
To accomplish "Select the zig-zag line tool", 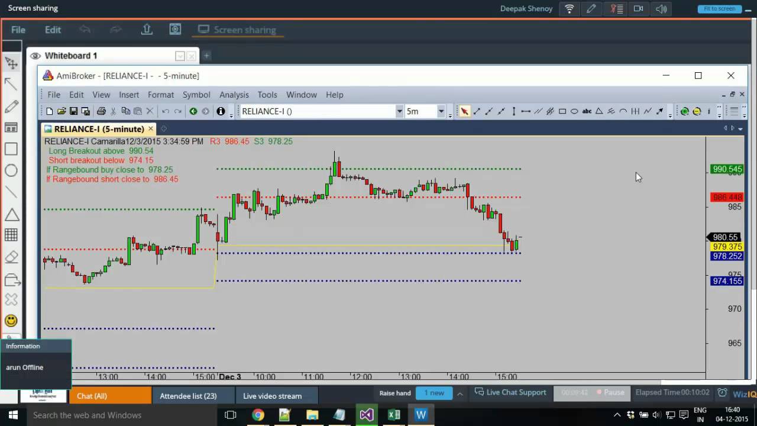I will pos(648,111).
